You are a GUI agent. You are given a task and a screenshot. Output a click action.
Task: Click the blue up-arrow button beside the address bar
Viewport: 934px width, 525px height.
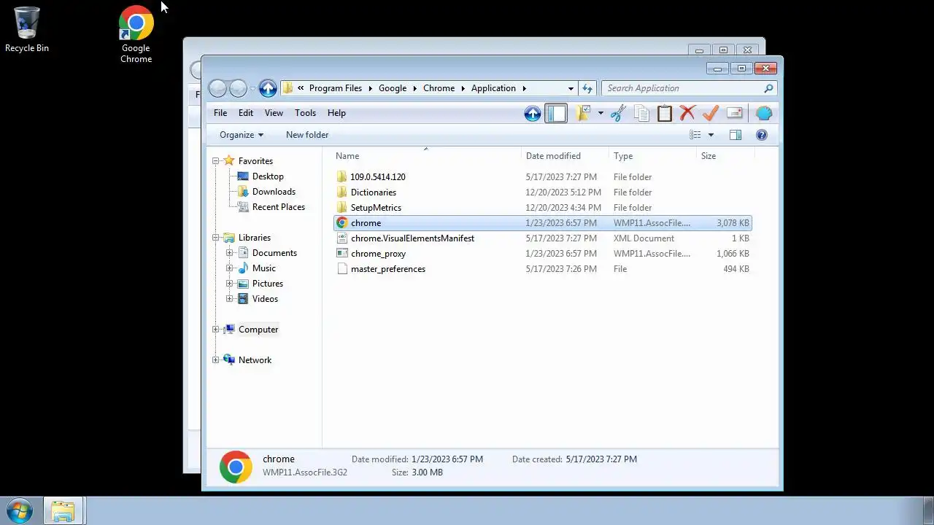tap(268, 88)
